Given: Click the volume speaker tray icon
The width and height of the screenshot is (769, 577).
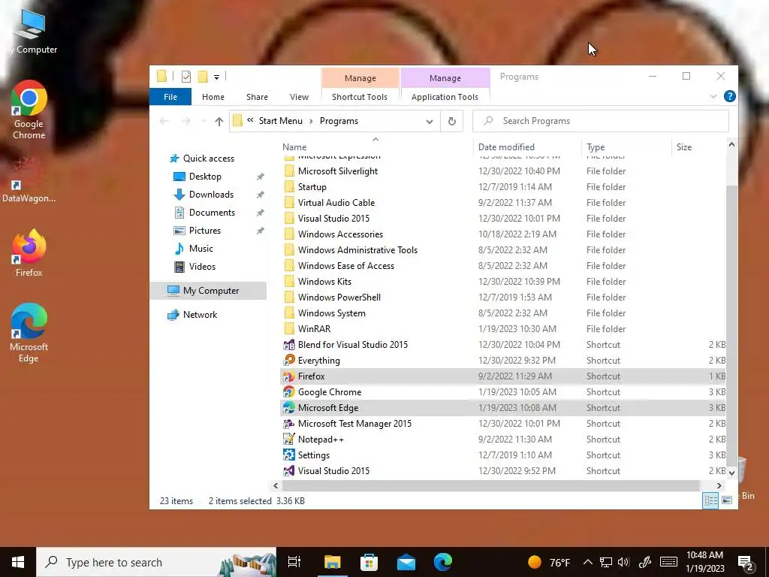Looking at the screenshot, I should click(623, 562).
